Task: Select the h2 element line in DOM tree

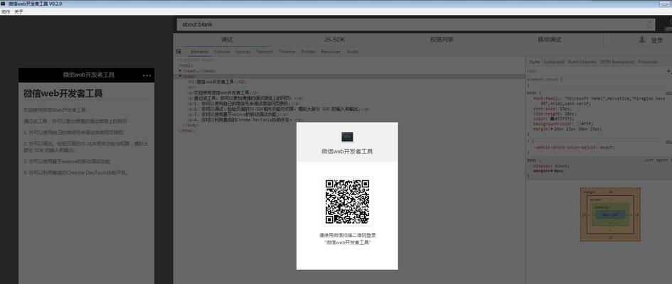Action: coord(216,81)
